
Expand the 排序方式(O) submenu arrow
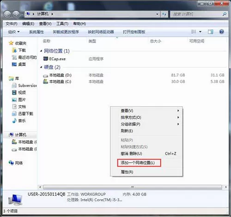point(178,117)
